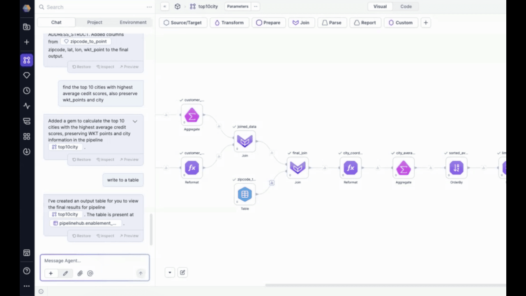
Task: Open the clock history icon in sidebar
Action: pyautogui.click(x=27, y=91)
